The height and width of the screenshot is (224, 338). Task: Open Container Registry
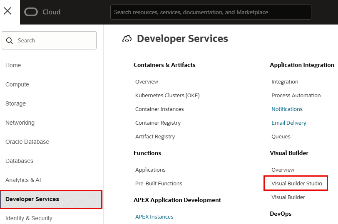[158, 123]
